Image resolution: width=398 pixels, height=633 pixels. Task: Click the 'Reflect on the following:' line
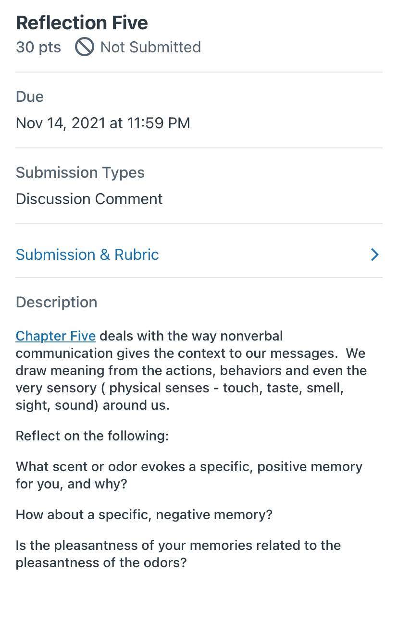[x=92, y=436]
